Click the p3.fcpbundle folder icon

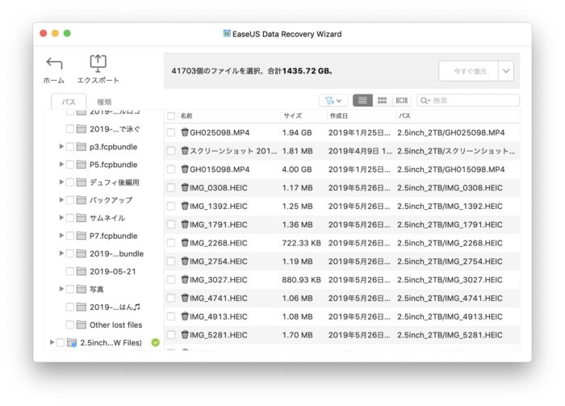click(x=82, y=147)
